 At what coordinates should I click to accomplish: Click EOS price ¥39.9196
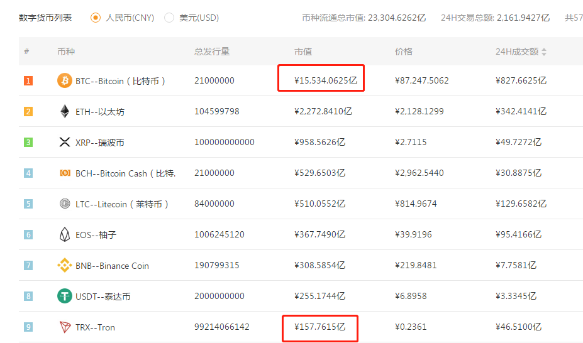[413, 234]
